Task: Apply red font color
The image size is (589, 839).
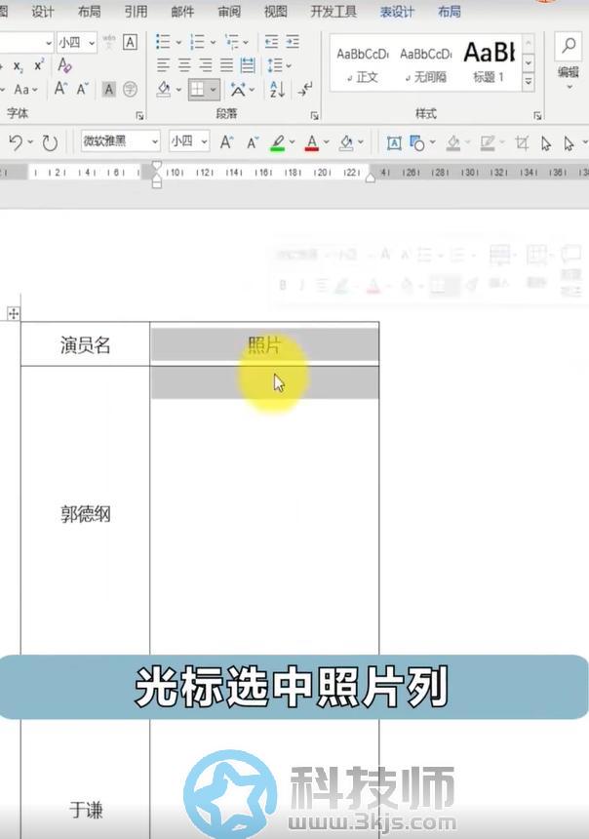Action: coord(312,142)
